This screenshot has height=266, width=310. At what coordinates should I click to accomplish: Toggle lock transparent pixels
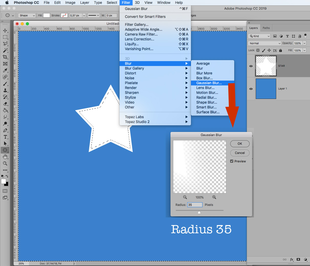[258, 50]
